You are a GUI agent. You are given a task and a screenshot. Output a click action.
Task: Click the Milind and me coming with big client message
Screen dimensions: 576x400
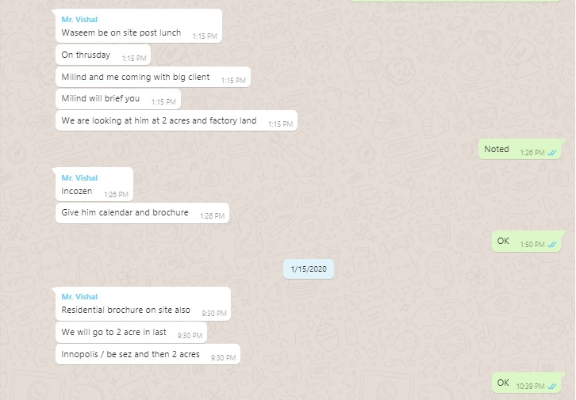(153, 77)
